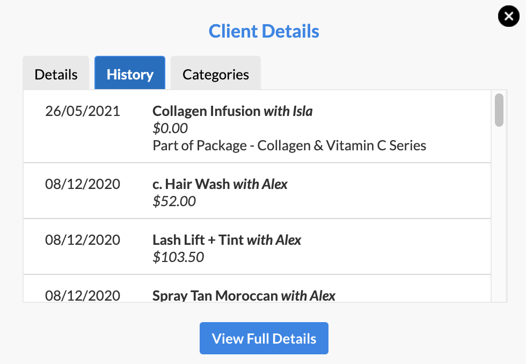This screenshot has height=364, width=526.
Task: Click the Client Details heading
Action: pos(264,31)
